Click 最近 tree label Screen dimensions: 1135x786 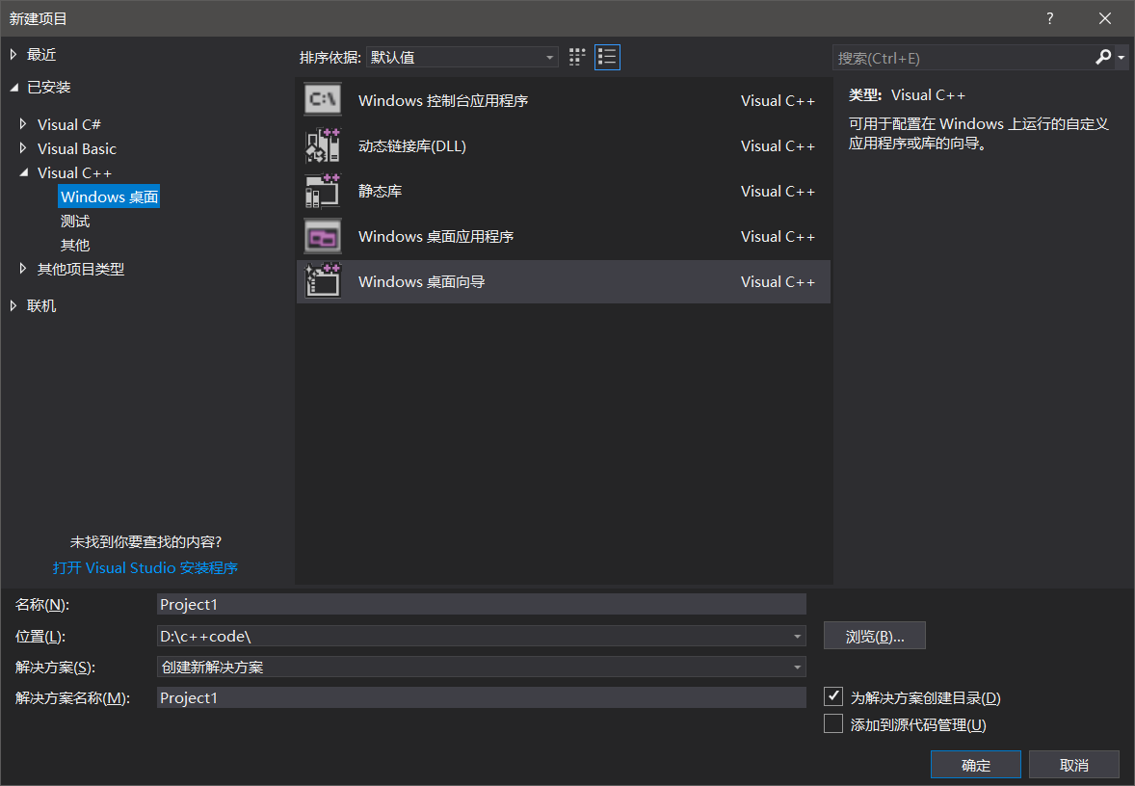click(41, 54)
